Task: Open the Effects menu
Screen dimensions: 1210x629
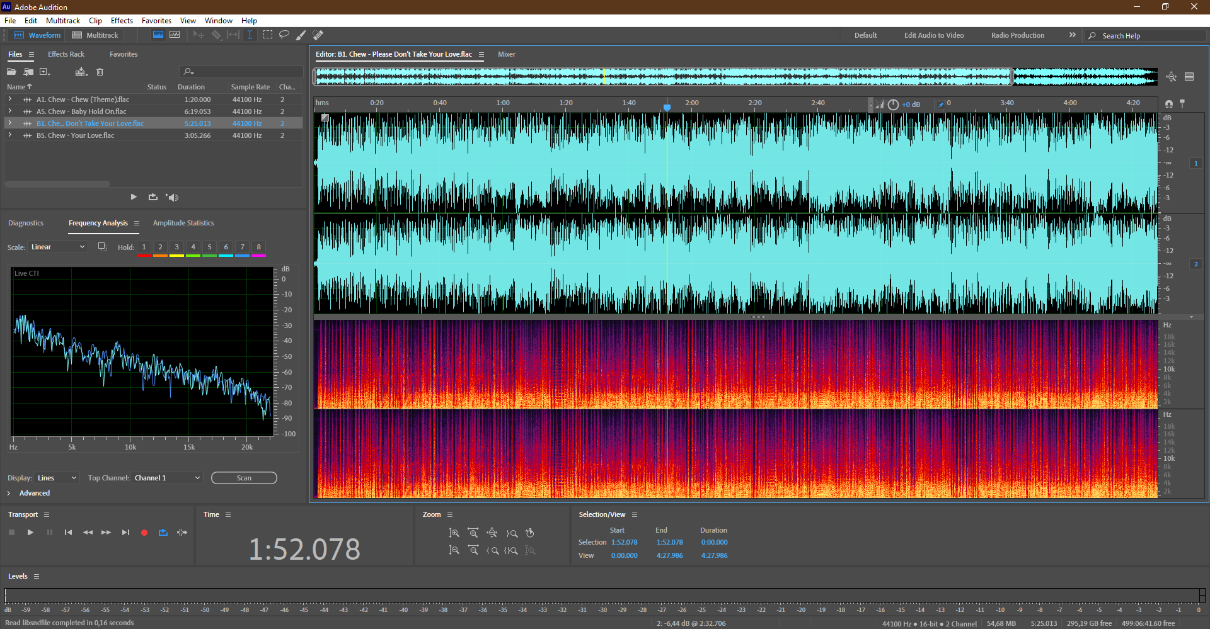Action: pyautogui.click(x=122, y=21)
